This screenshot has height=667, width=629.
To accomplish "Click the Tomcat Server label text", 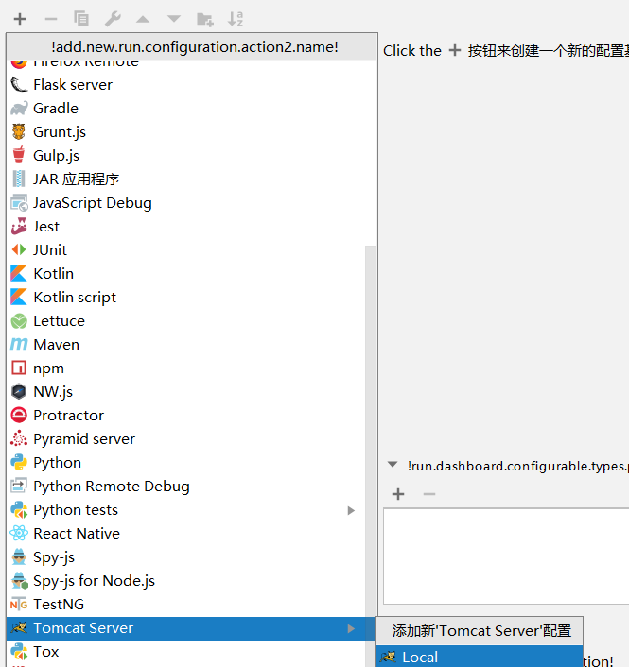I will (83, 628).
